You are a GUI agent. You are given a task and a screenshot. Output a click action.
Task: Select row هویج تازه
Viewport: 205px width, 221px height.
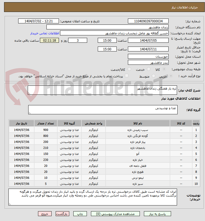pos(104,172)
